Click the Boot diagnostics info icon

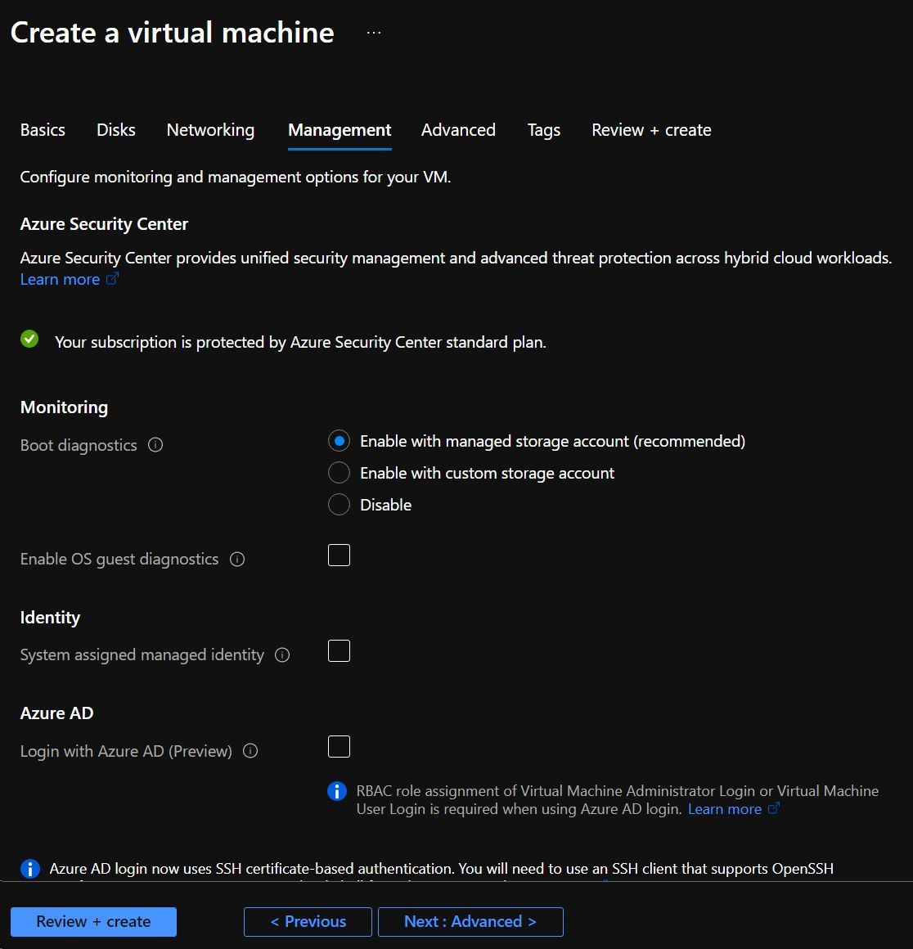coord(155,445)
